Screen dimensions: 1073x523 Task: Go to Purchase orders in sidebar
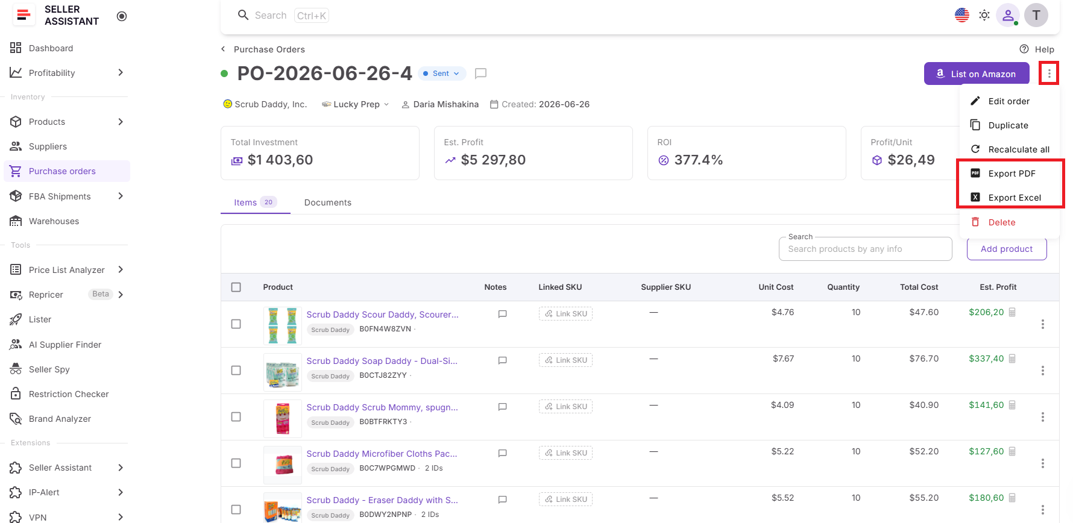[67, 171]
